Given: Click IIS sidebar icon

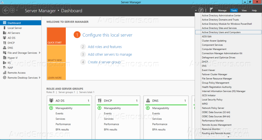Looking at the screenshot, I should tap(5, 63).
